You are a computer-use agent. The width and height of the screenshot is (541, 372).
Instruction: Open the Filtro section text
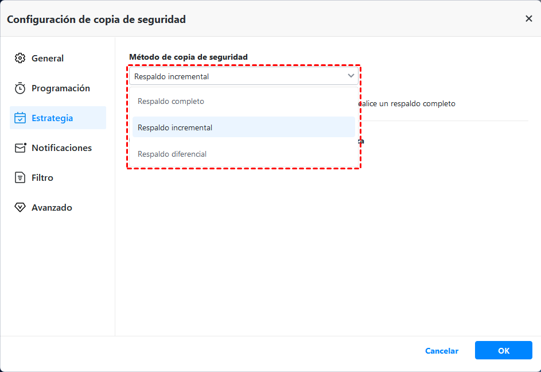42,178
